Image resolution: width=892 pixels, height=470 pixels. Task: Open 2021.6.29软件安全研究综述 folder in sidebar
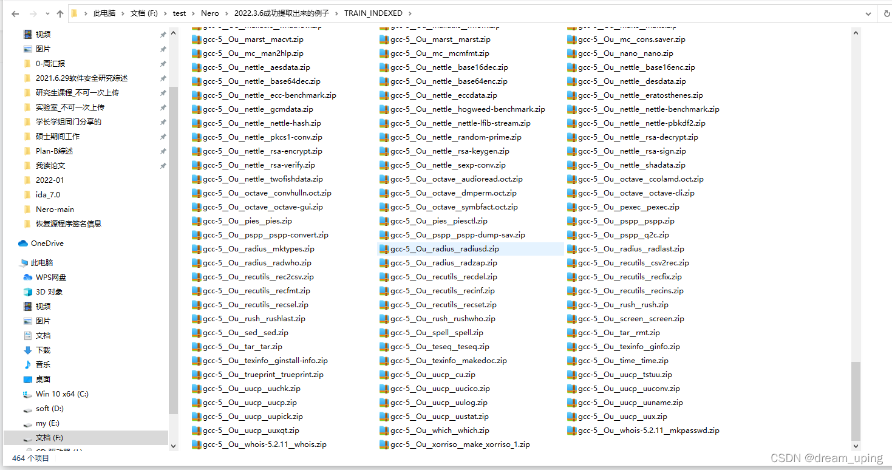(x=81, y=78)
